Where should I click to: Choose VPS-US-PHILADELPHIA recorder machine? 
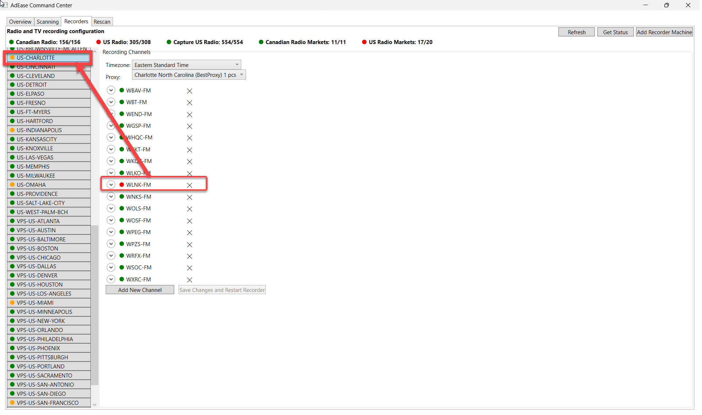[49, 339]
